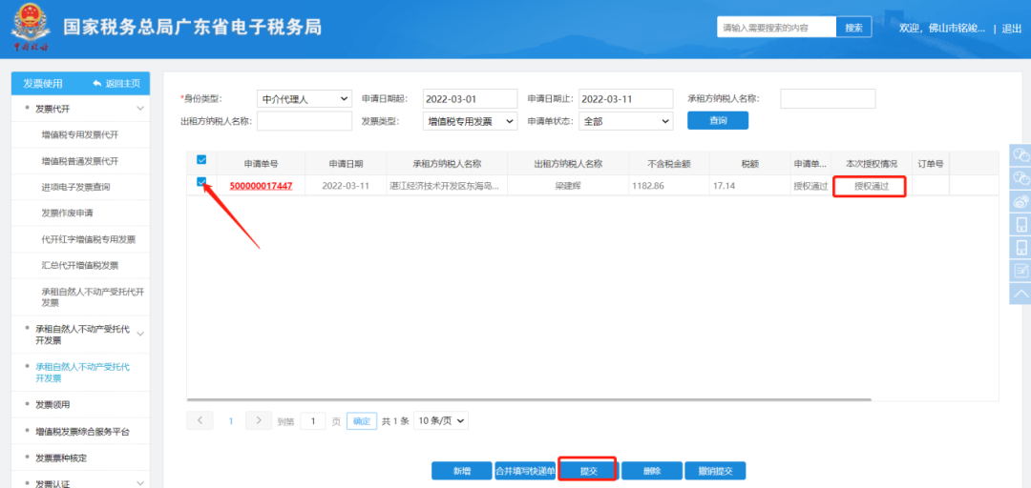
Task: Click the 申请单号 column header
Action: click(261, 164)
